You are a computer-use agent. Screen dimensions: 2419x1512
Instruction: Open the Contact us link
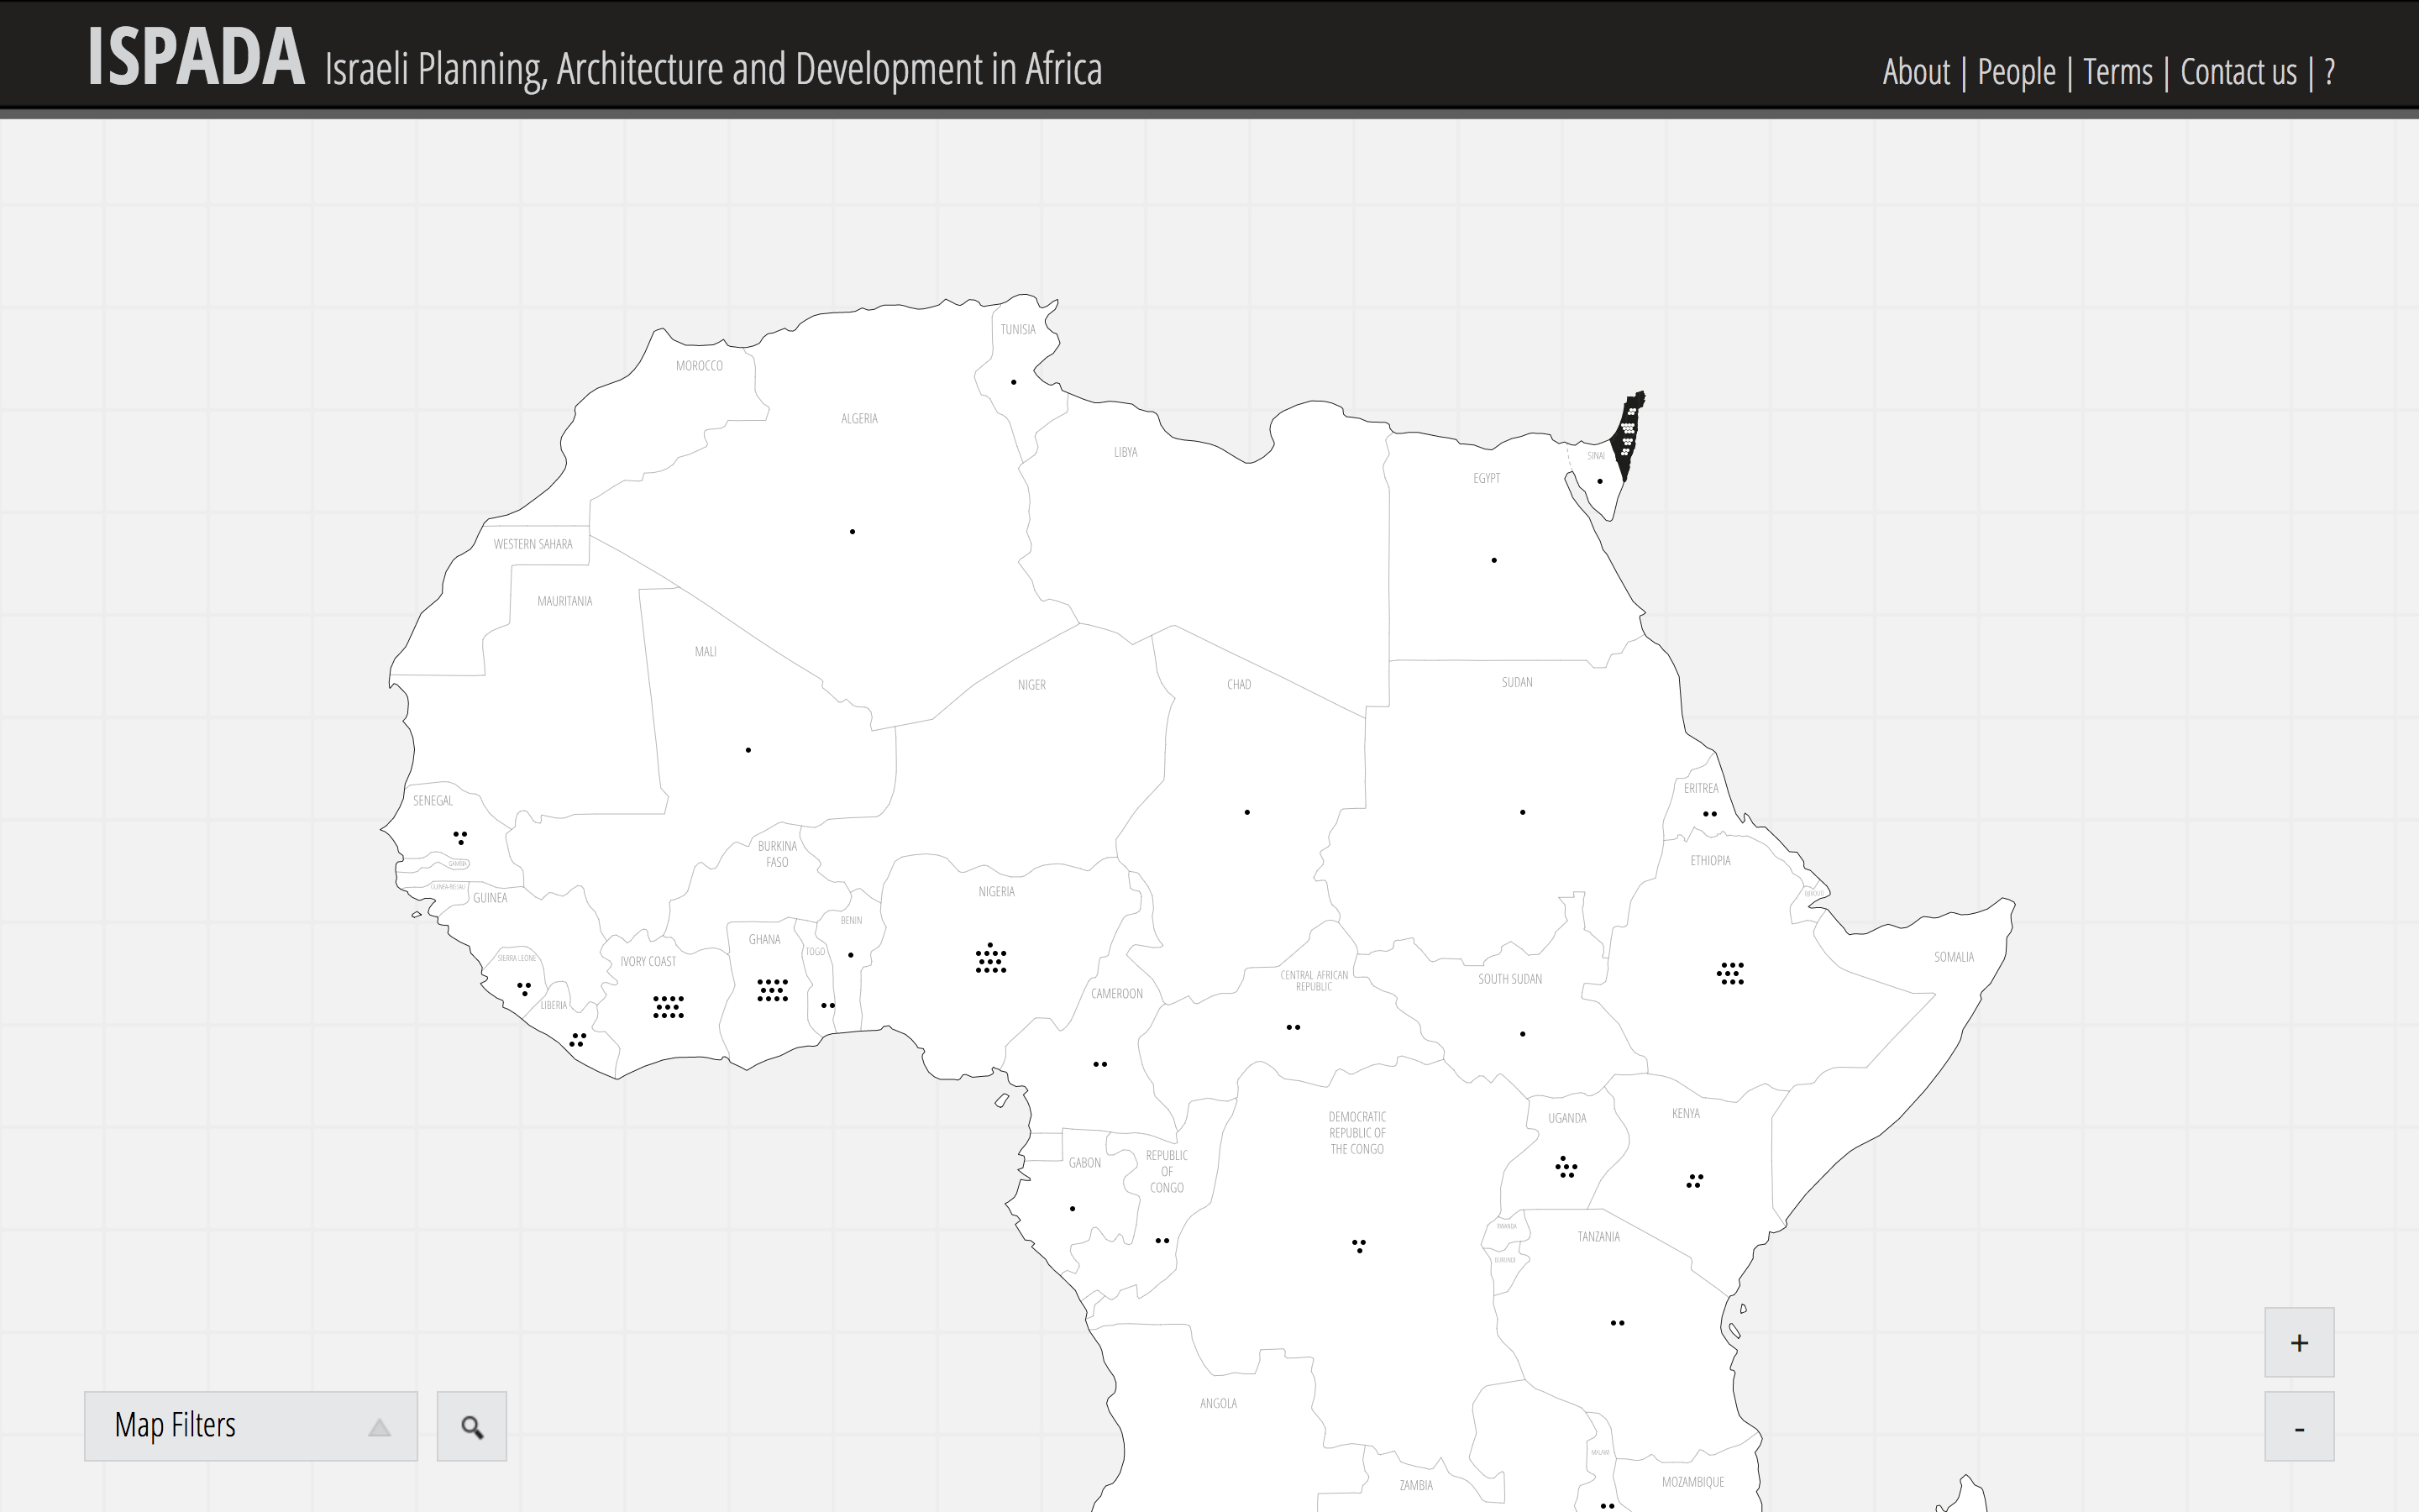(2238, 72)
